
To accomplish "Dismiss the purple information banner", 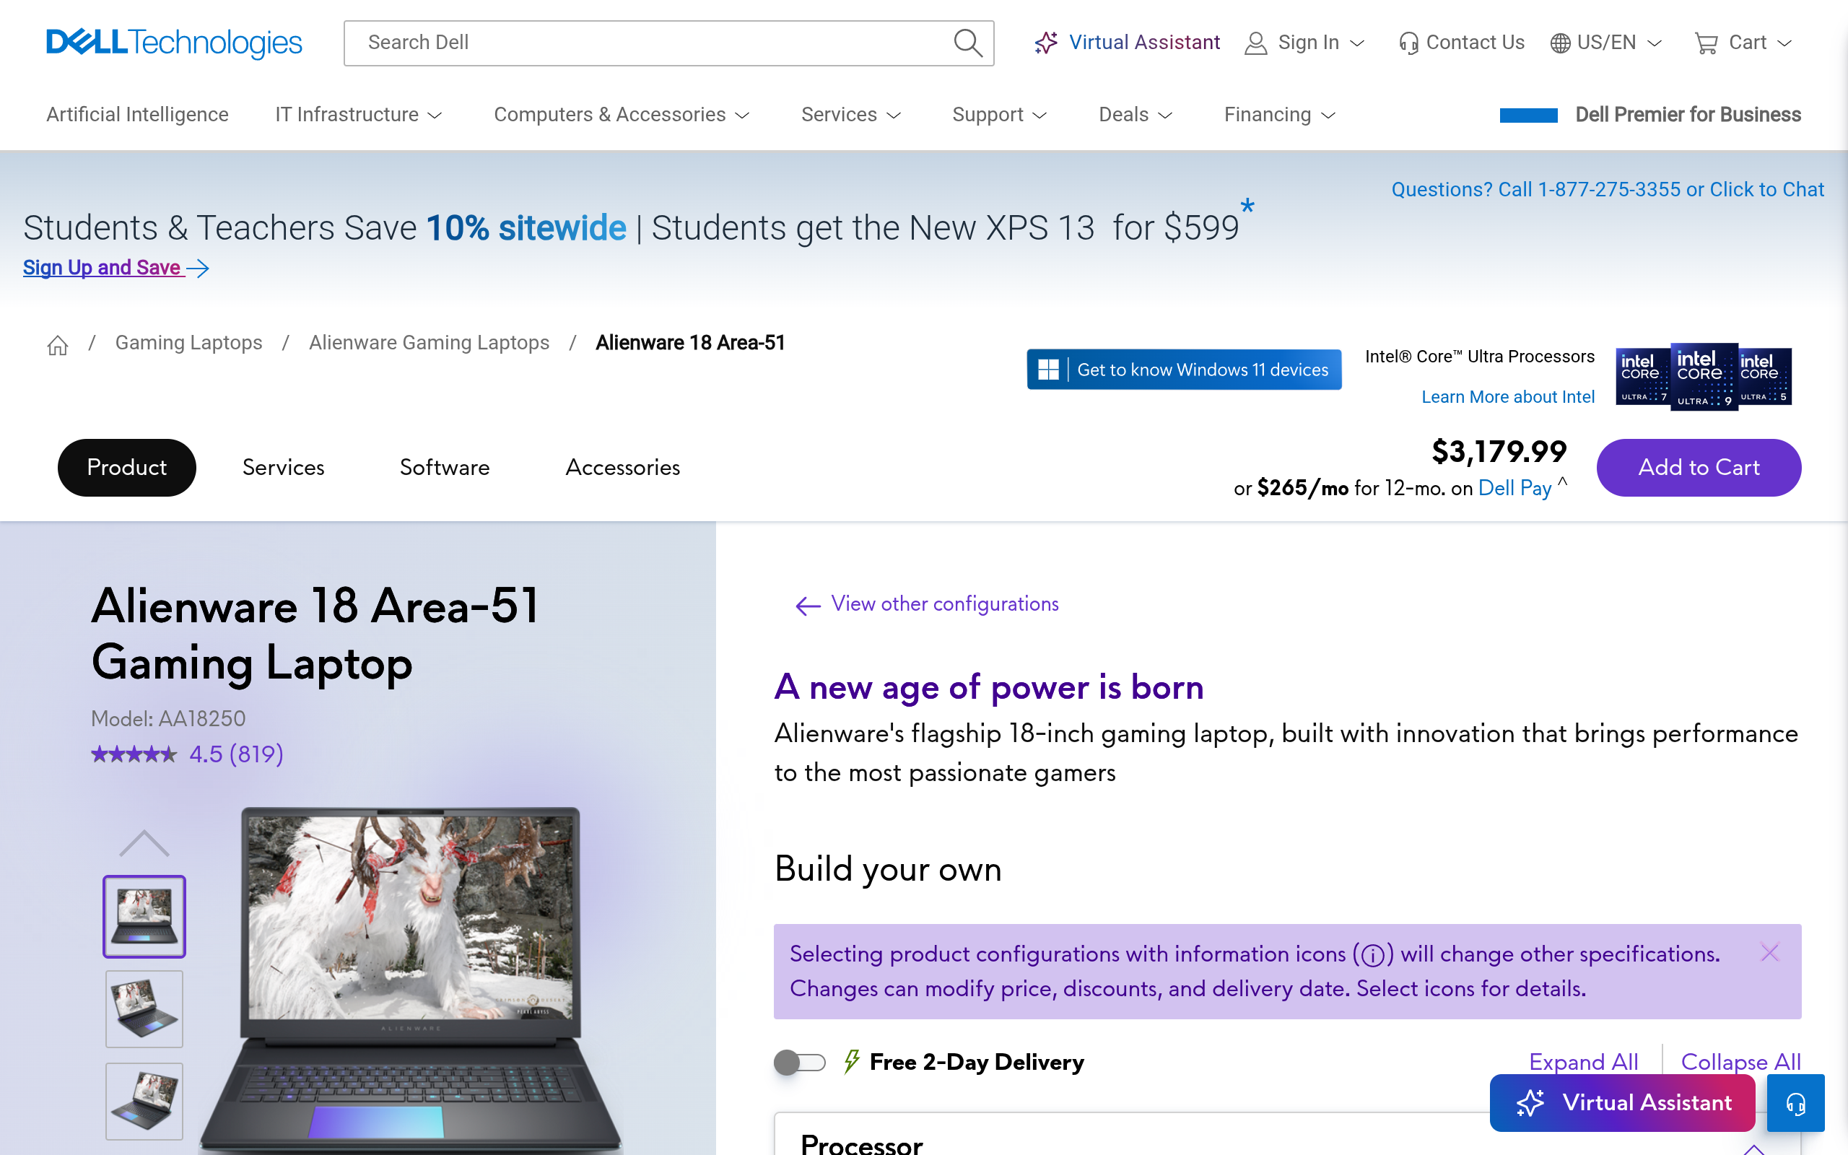I will (x=1769, y=953).
